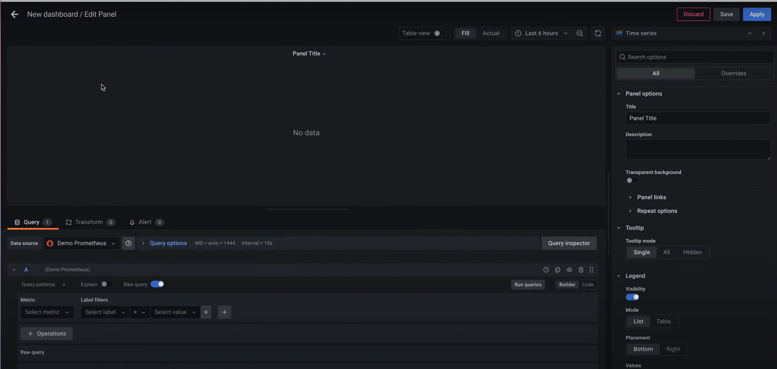Click the Search options field
Image resolution: width=777 pixels, height=369 pixels.
695,57
